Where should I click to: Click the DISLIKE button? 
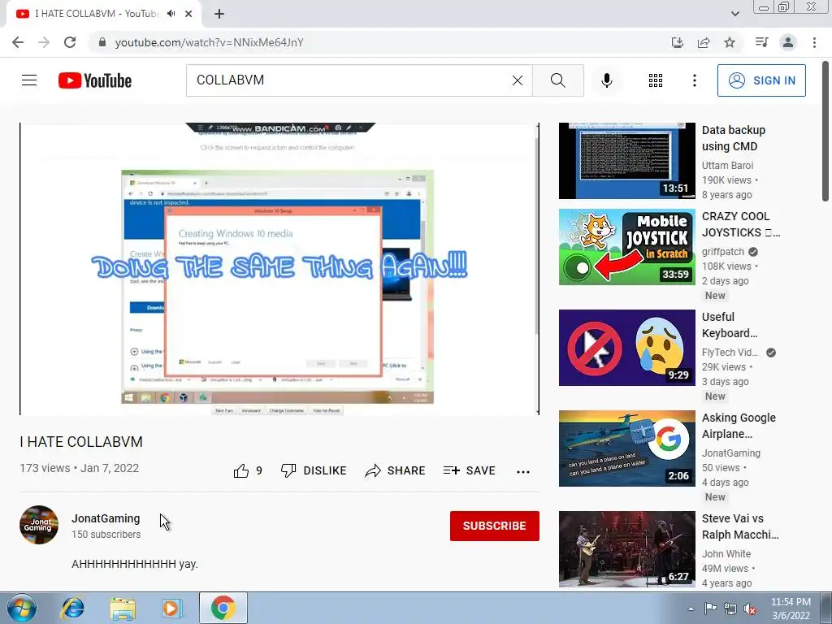[314, 470]
